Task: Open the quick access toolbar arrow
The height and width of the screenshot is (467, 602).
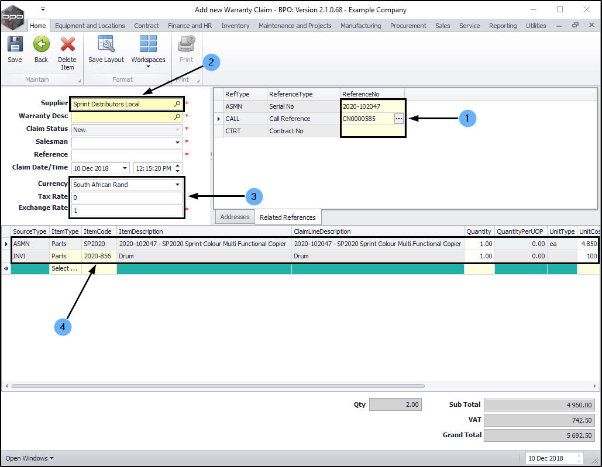Action: 43,9
